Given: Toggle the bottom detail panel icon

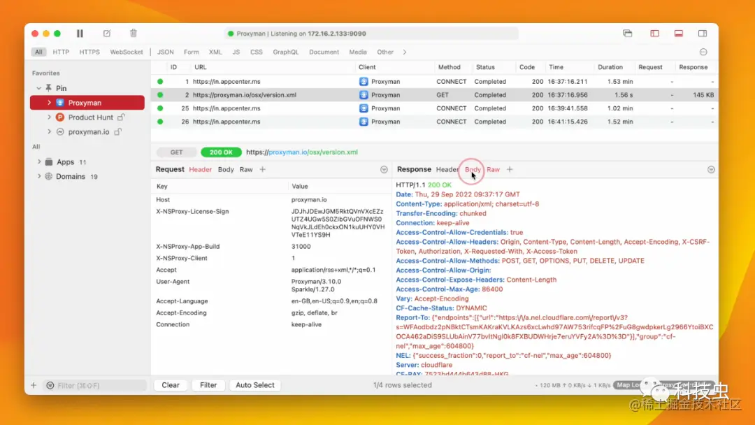Looking at the screenshot, I should tap(678, 34).
